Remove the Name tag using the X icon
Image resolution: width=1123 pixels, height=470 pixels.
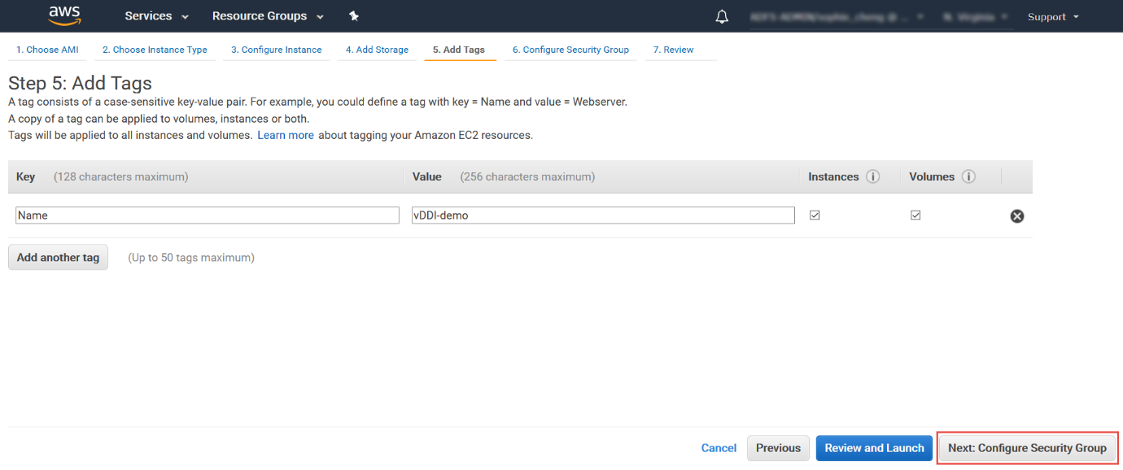pos(1016,215)
